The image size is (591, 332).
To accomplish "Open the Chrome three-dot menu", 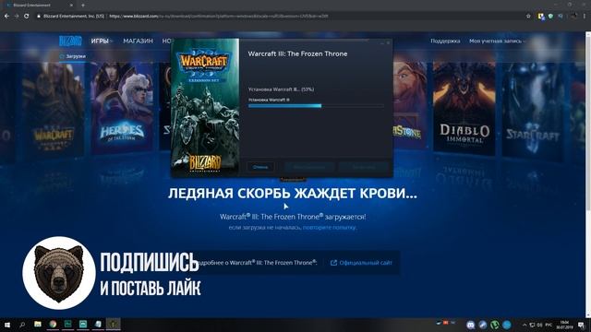I will point(585,17).
